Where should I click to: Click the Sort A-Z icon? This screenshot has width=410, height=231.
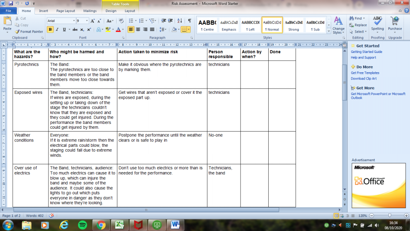(x=180, y=21)
